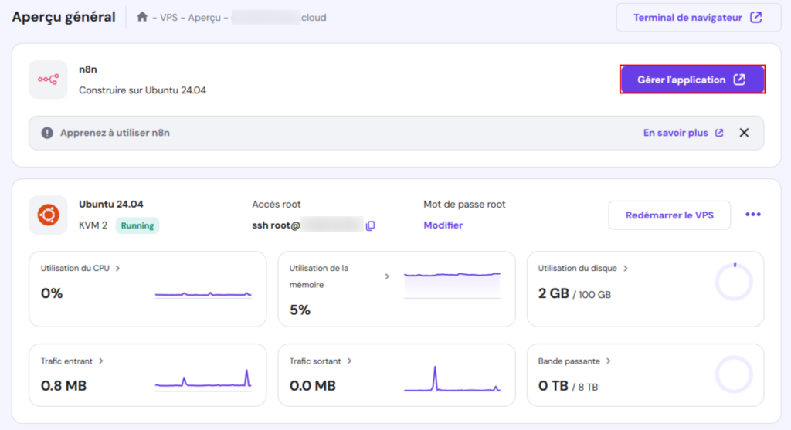Open the En savoir plus link
The image size is (791, 430).
683,133
